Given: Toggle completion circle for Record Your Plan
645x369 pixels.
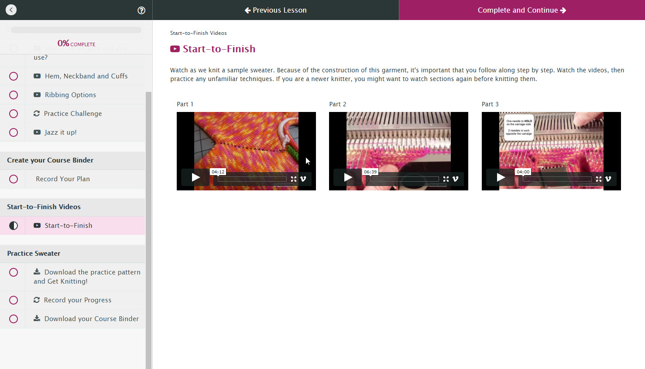Looking at the screenshot, I should [x=14, y=179].
